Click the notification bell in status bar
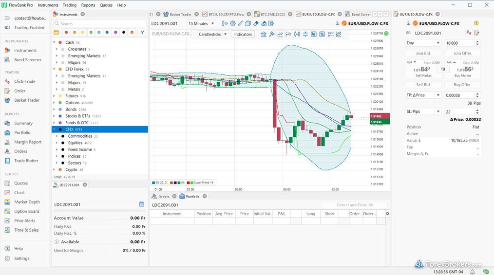Screen dimensions: 494x275 point(473,272)
